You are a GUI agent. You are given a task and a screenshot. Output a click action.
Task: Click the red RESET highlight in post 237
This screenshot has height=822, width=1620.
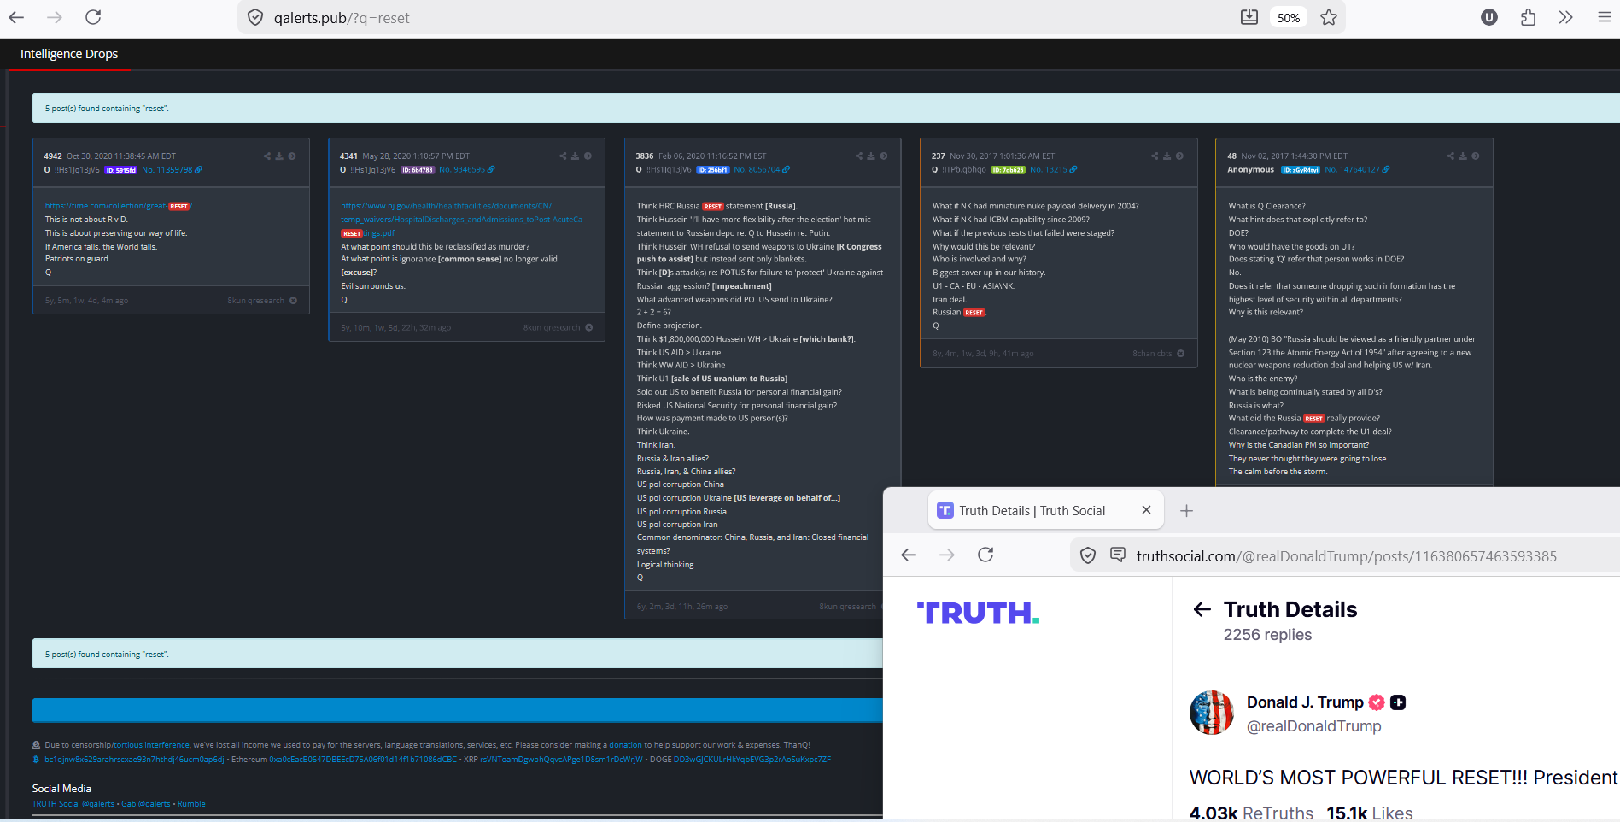click(974, 313)
